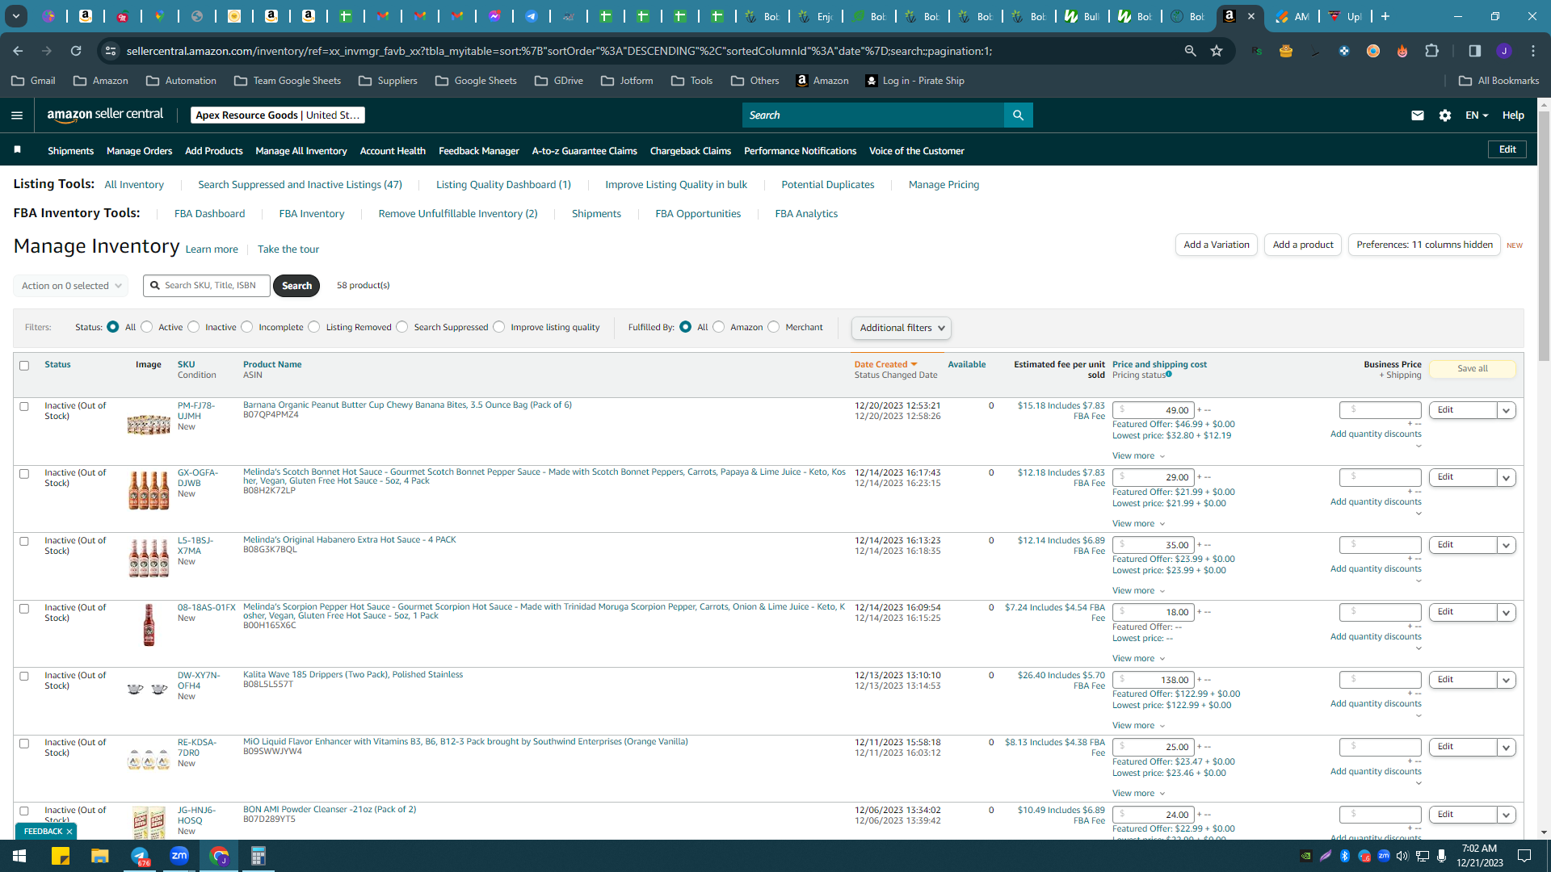1551x872 pixels.
Task: Open Manage Orders menu item
Action: (x=140, y=151)
